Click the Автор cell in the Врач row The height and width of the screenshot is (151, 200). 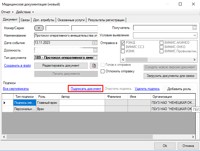click(x=82, y=109)
